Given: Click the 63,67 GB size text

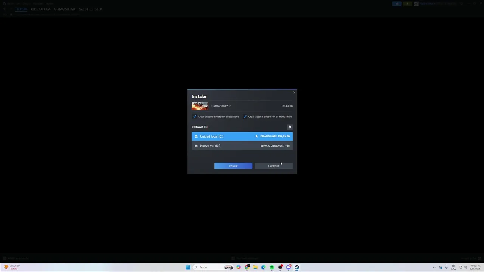Looking at the screenshot, I should tap(287, 106).
